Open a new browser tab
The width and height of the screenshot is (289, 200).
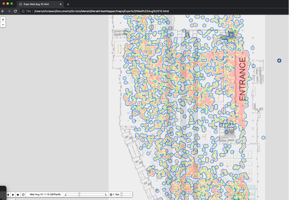pos(68,4)
